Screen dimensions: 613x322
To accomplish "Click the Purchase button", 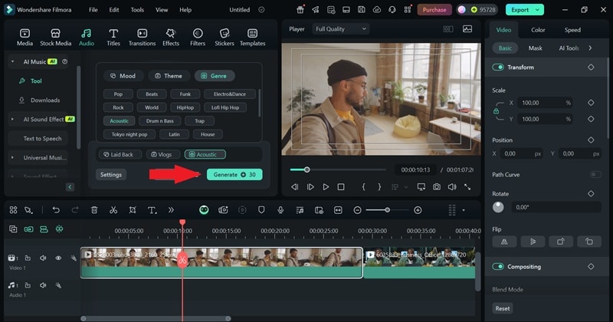I will click(x=434, y=10).
